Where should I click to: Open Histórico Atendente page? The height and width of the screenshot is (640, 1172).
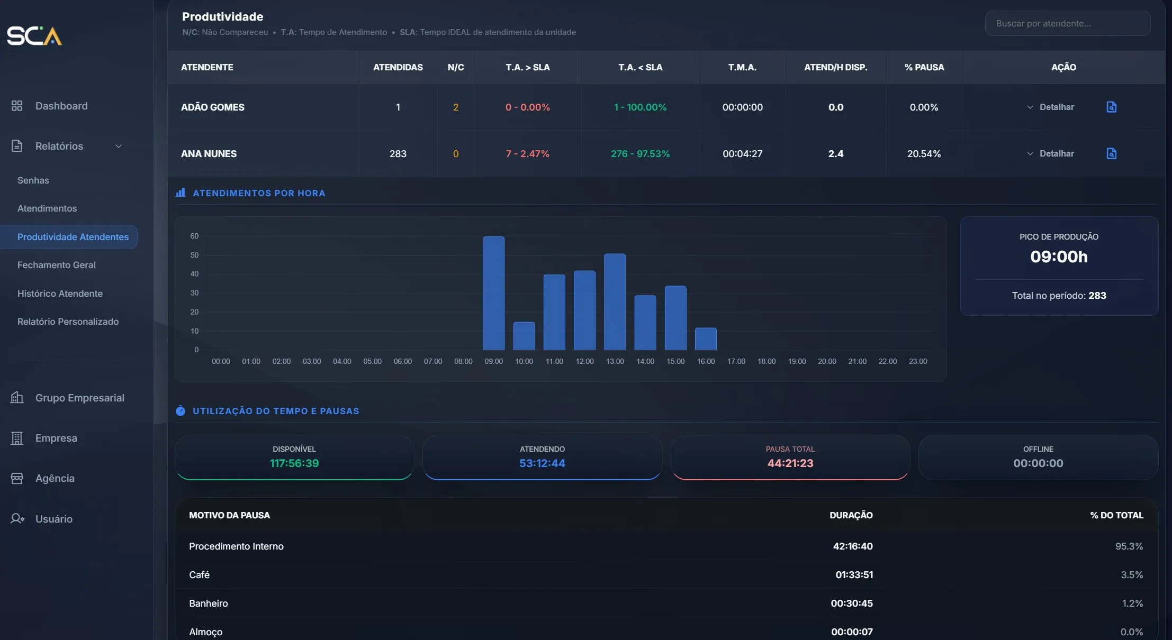tap(60, 294)
